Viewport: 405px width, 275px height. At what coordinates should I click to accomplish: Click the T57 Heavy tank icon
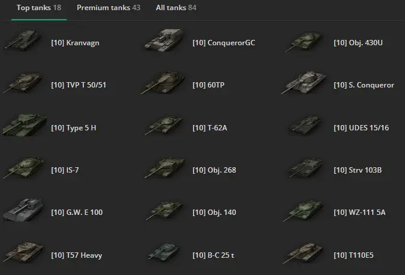point(23,252)
